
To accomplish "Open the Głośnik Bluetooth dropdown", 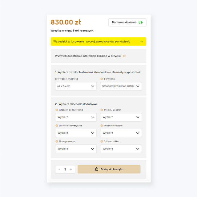I will pos(121,133).
